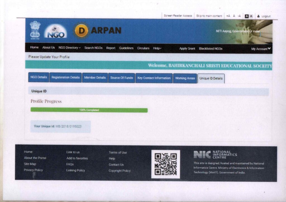The image size is (286, 202).
Task: Click Skip to main content
Action: pyautogui.click(x=209, y=16)
